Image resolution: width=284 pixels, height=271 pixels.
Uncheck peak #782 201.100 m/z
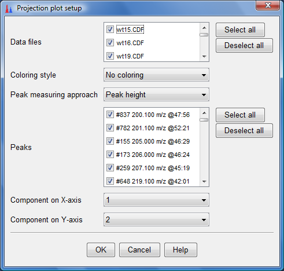tap(110, 128)
